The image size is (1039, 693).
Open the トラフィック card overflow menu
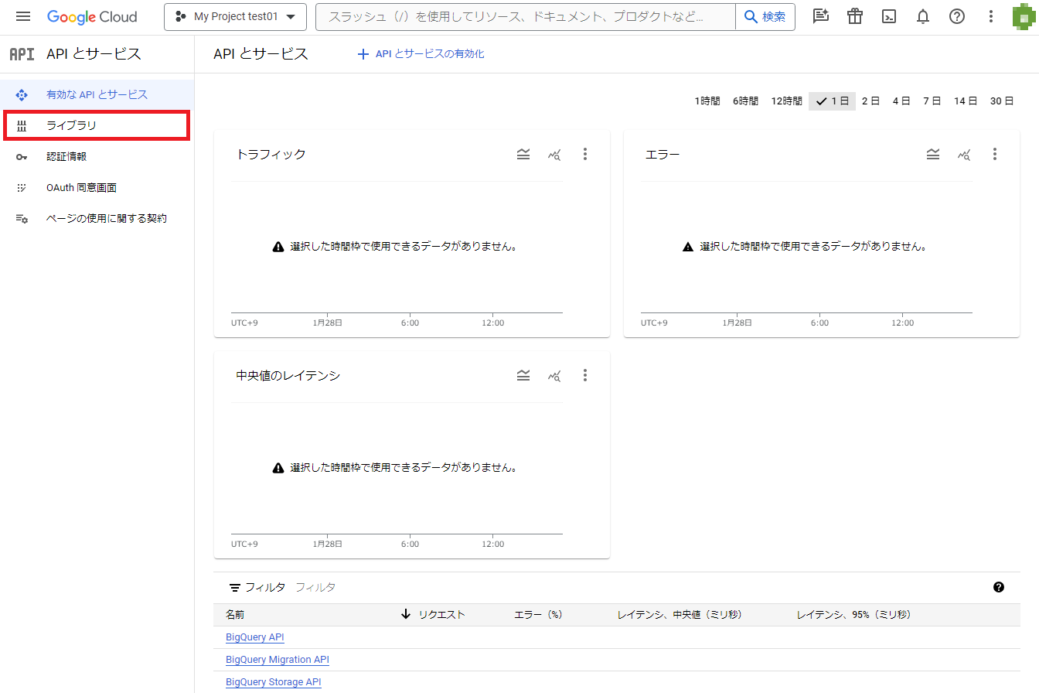tap(585, 154)
